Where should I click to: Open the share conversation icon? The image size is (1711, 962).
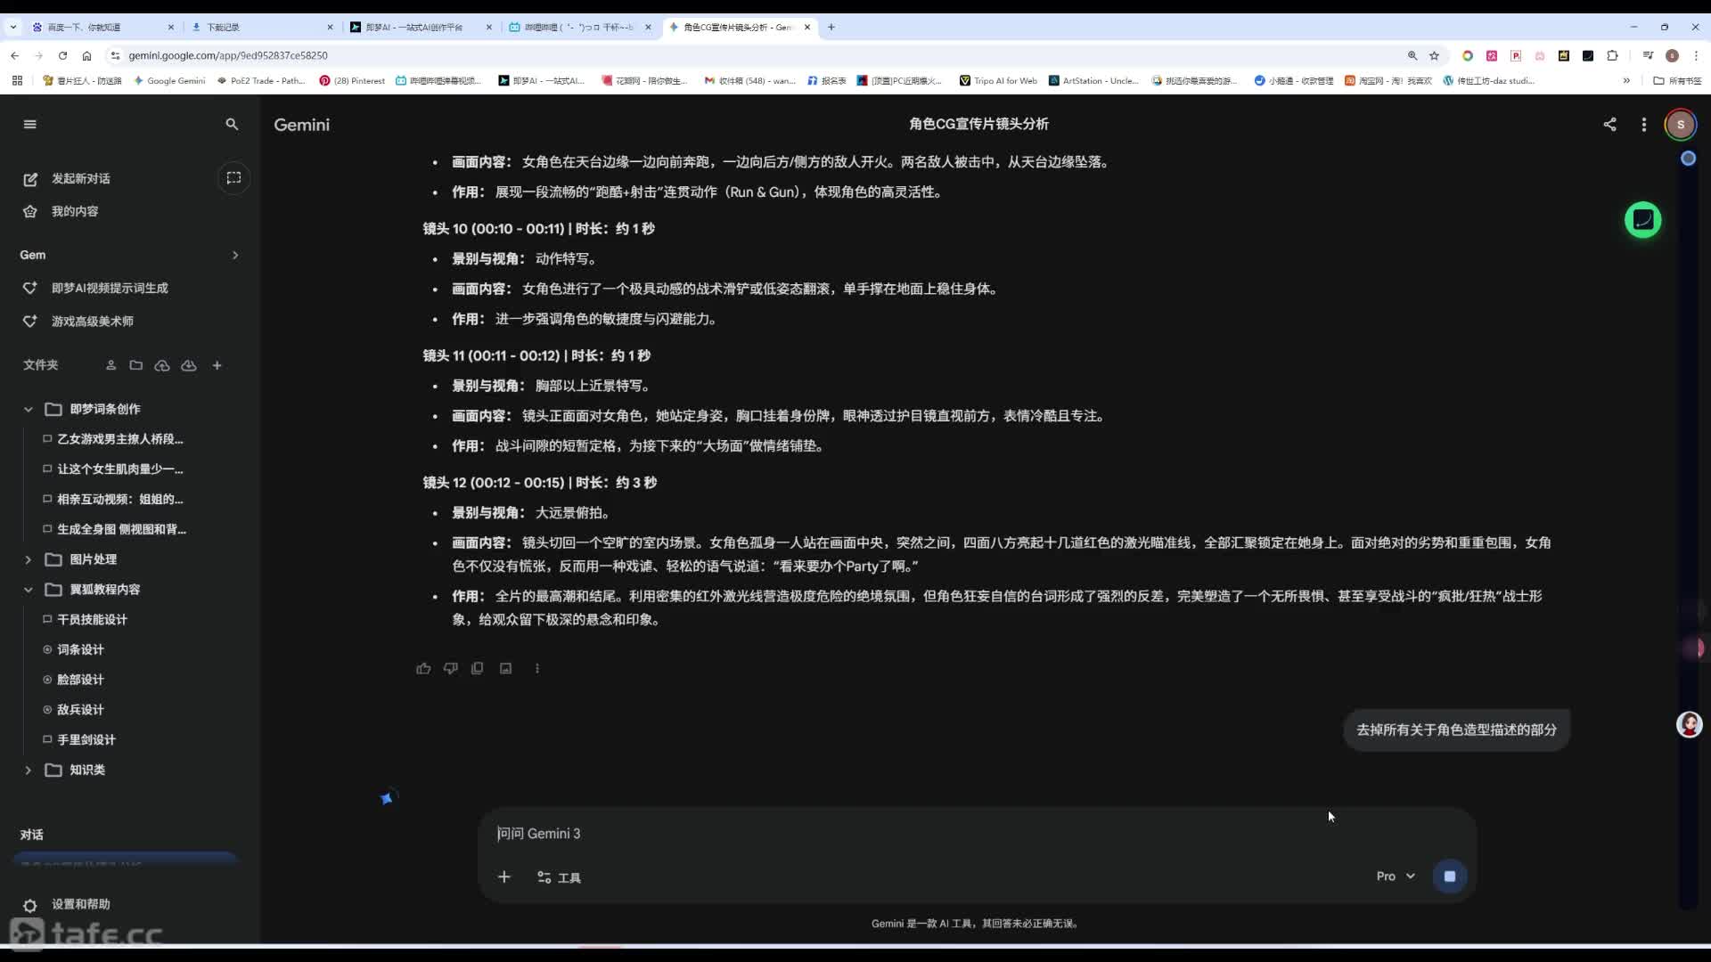[x=1609, y=125]
